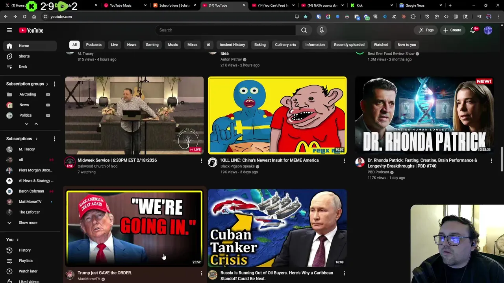The width and height of the screenshot is (504, 283).
Task: Open the Tags button
Action: (x=426, y=30)
